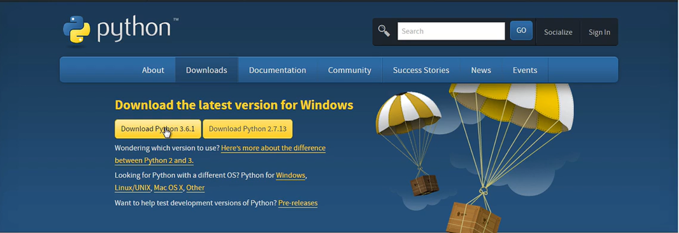The image size is (679, 233).
Task: Click the Python logo icon
Action: click(x=77, y=29)
